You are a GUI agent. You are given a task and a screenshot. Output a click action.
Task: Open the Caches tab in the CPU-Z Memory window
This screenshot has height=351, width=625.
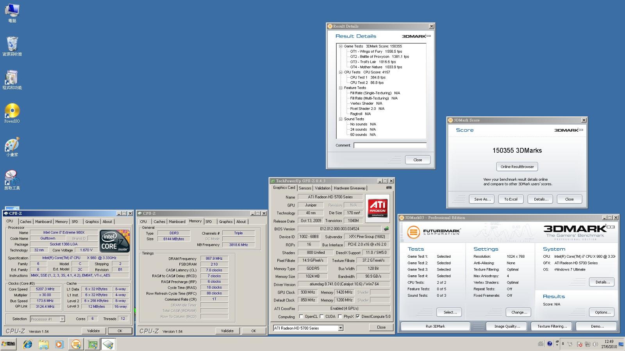pos(159,222)
